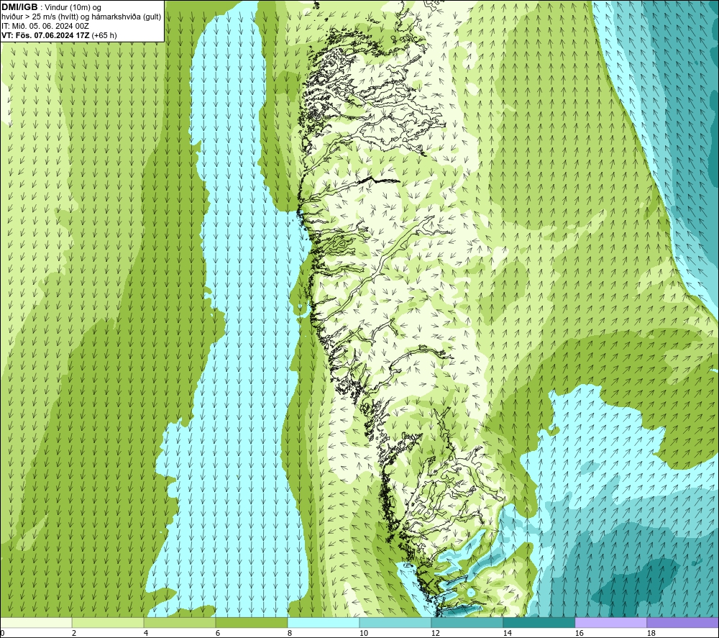Image resolution: width=719 pixels, height=638 pixels.
Task: Click the 10–12 m/s turquoise legend swatch
Action: click(x=395, y=622)
